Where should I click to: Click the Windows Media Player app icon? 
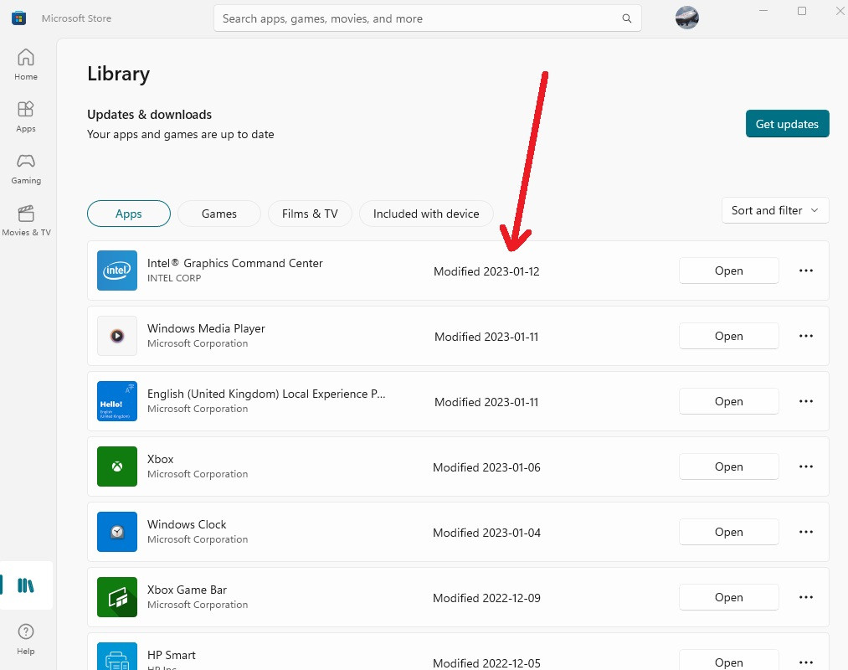point(117,336)
